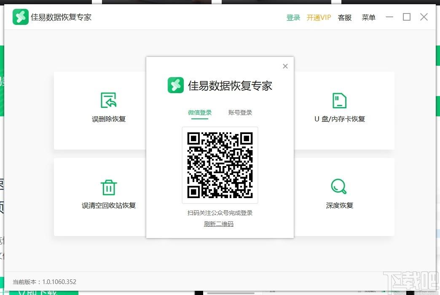The image size is (440, 295).
Task: Click the green logo in the login dialog
Action: [x=176, y=85]
